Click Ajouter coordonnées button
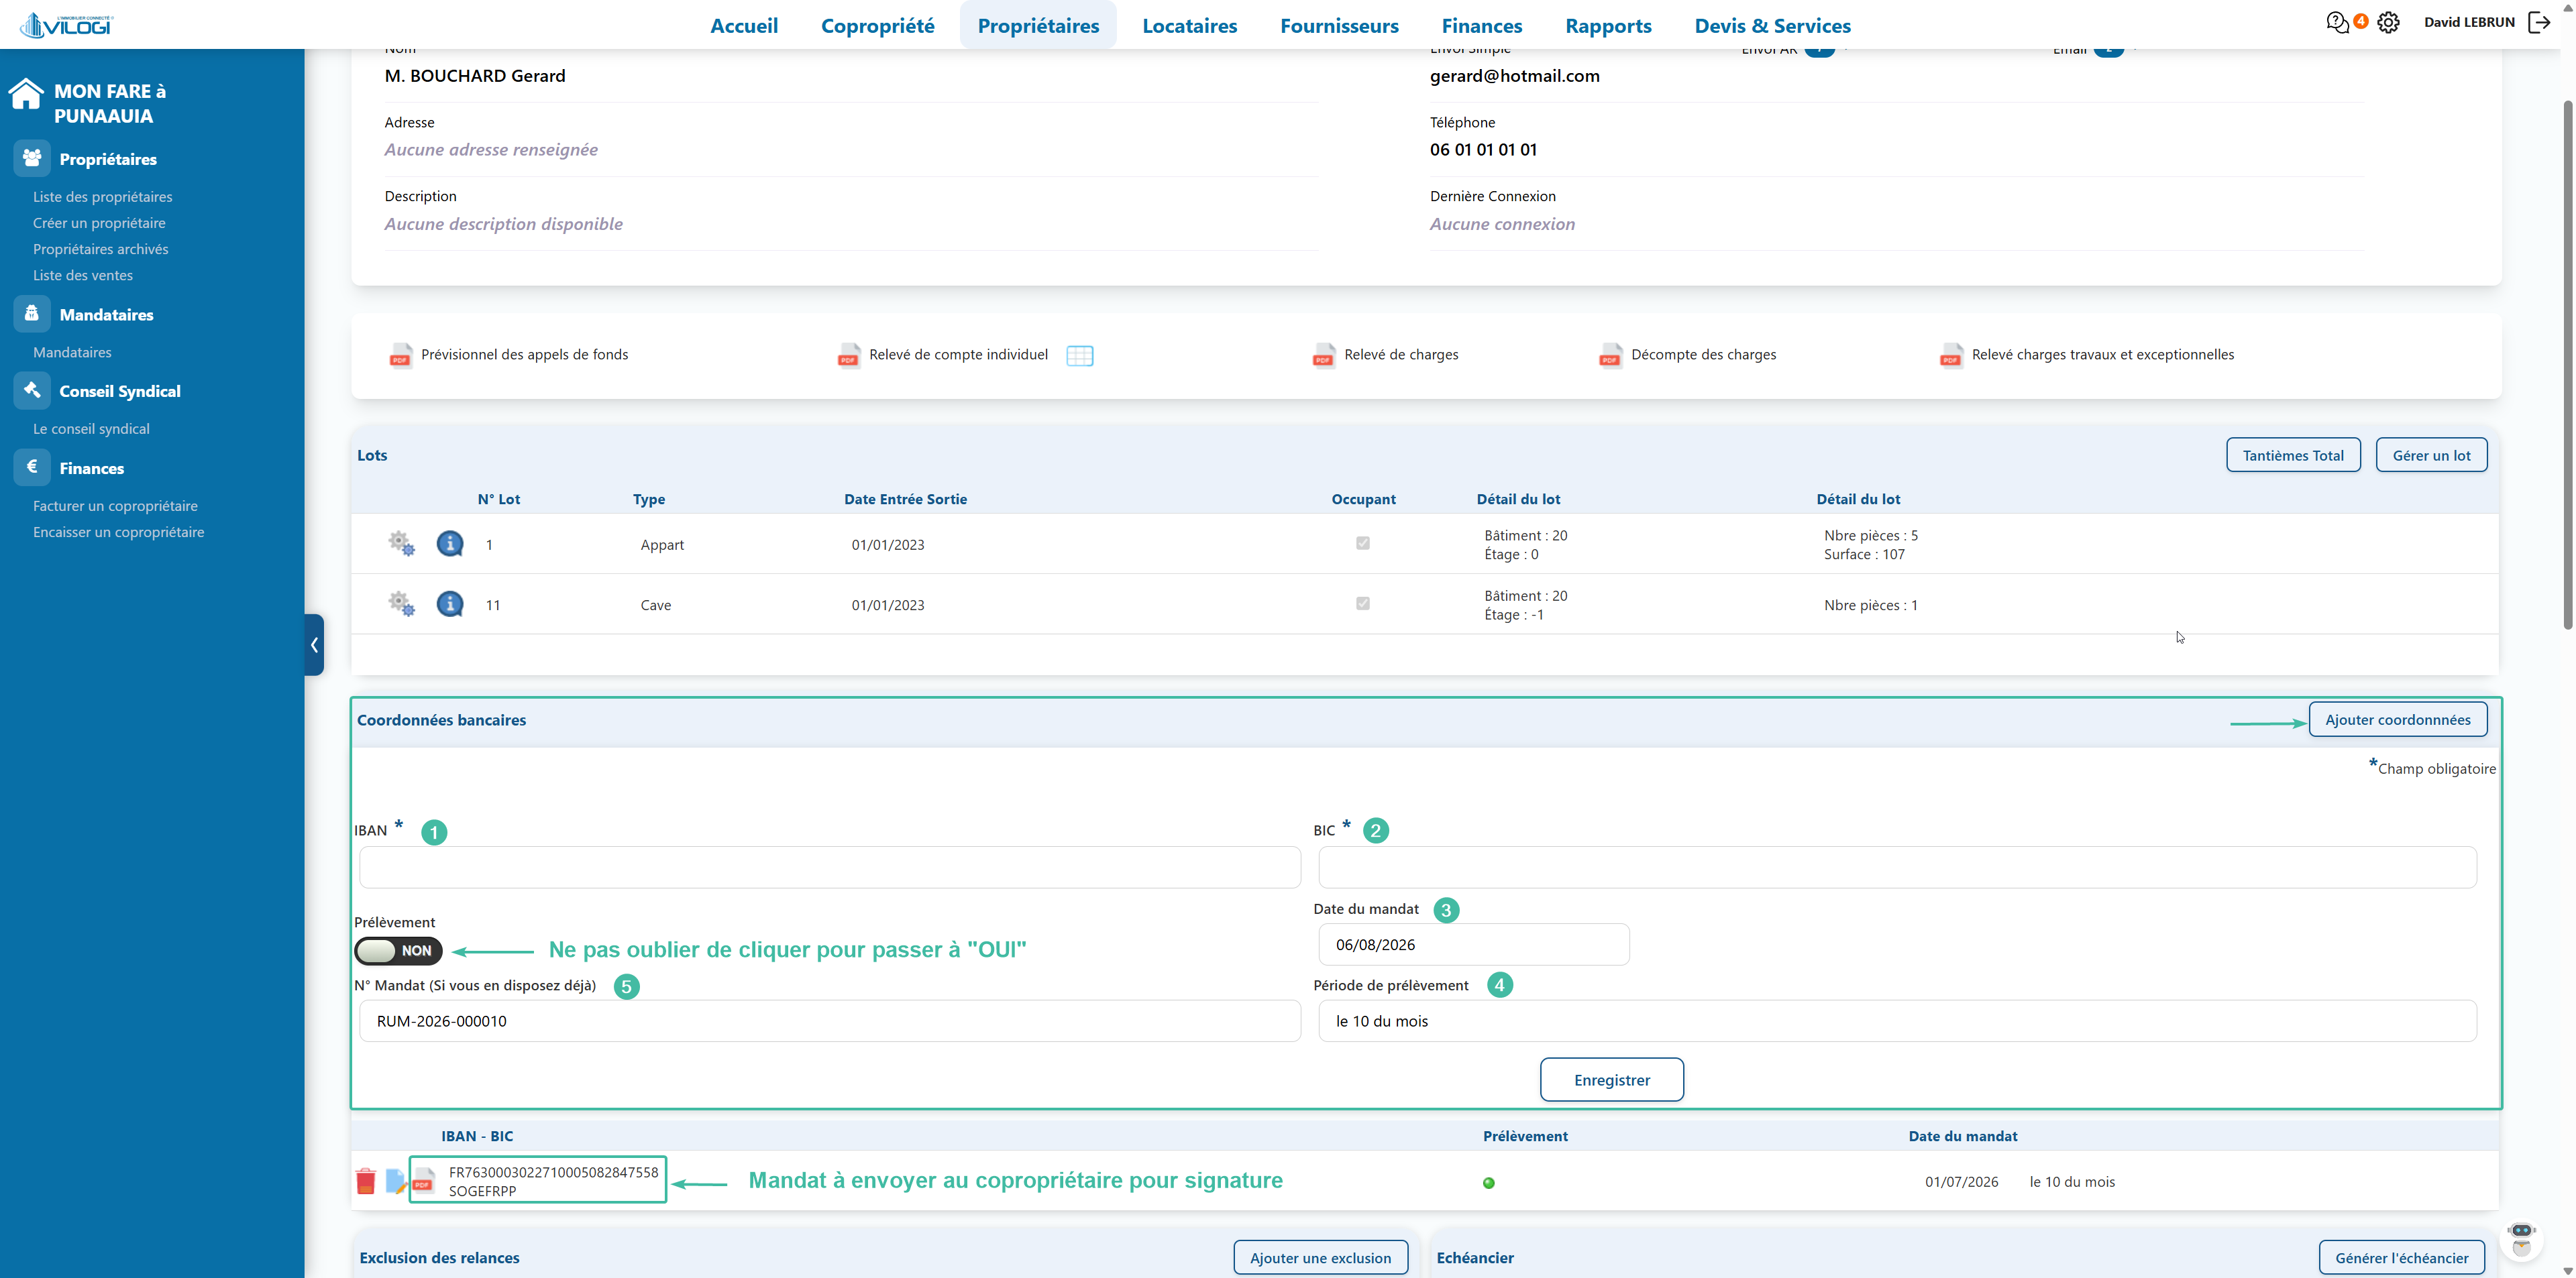Screen dimensions: 2576x1278 pyautogui.click(x=2398, y=719)
